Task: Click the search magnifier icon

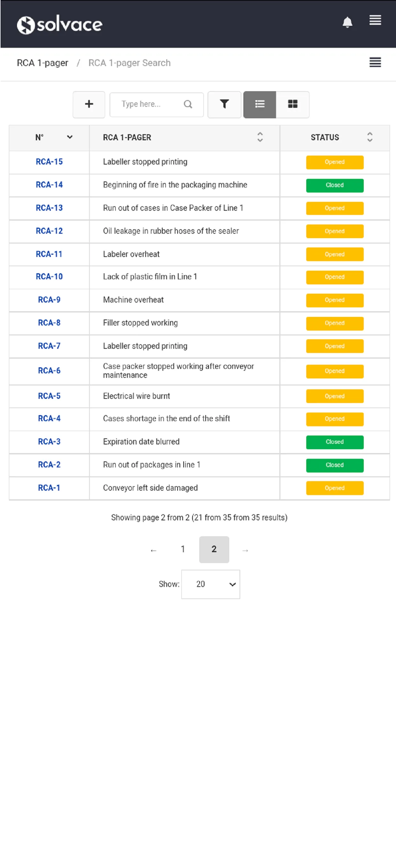Action: coord(188,104)
